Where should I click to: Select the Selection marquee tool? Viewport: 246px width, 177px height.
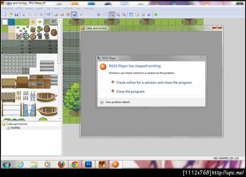pos(105,15)
